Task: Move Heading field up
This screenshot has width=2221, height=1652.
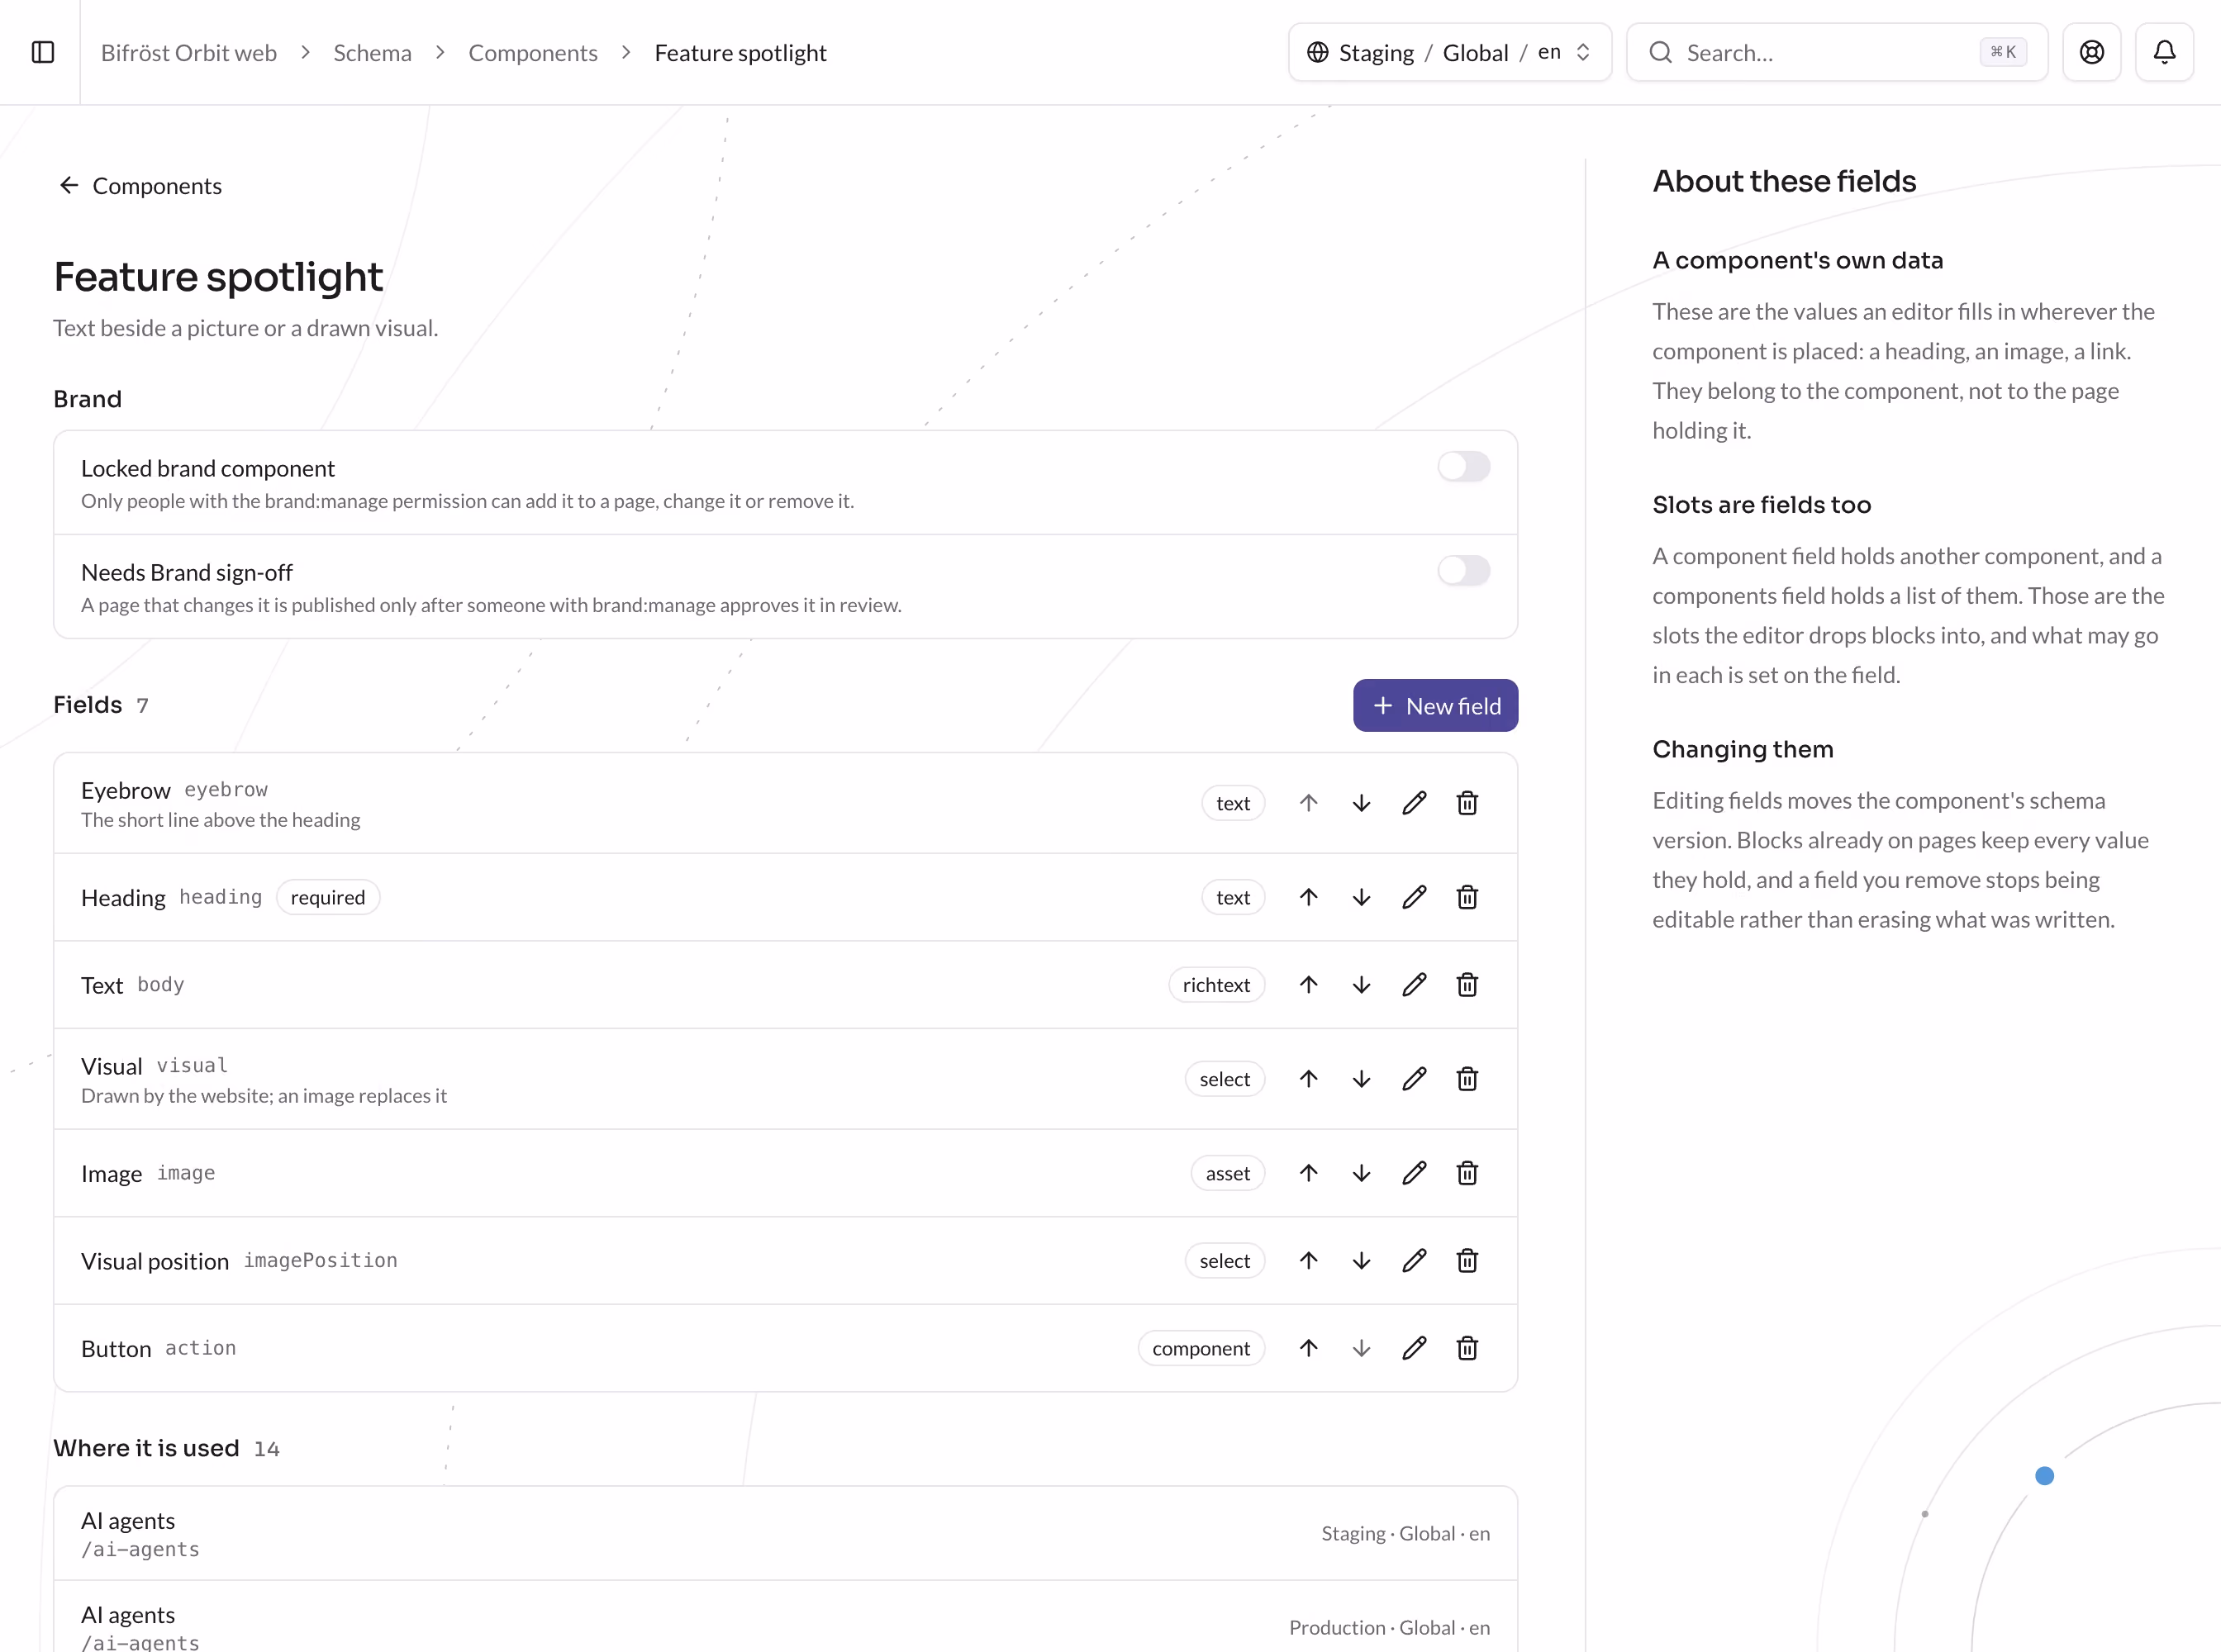Action: point(1308,897)
